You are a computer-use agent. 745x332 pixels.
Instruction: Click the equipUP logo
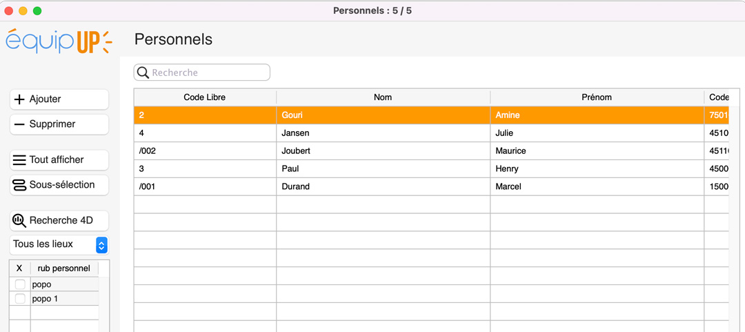coord(59,41)
